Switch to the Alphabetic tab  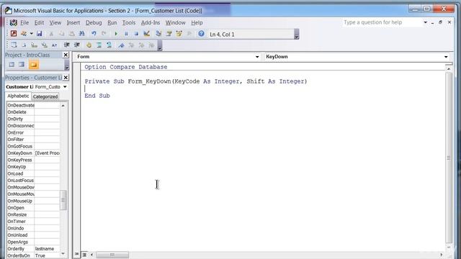(18, 96)
